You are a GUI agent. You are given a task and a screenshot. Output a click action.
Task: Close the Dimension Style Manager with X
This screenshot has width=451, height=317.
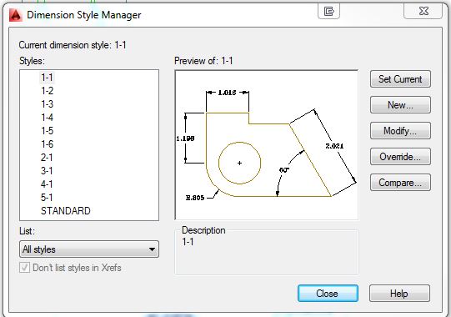pos(423,11)
